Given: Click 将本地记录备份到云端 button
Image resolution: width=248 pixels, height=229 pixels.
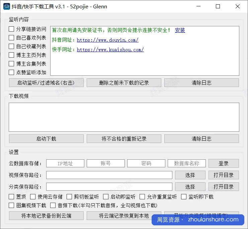Looking at the screenshot, I should [x=46, y=216].
